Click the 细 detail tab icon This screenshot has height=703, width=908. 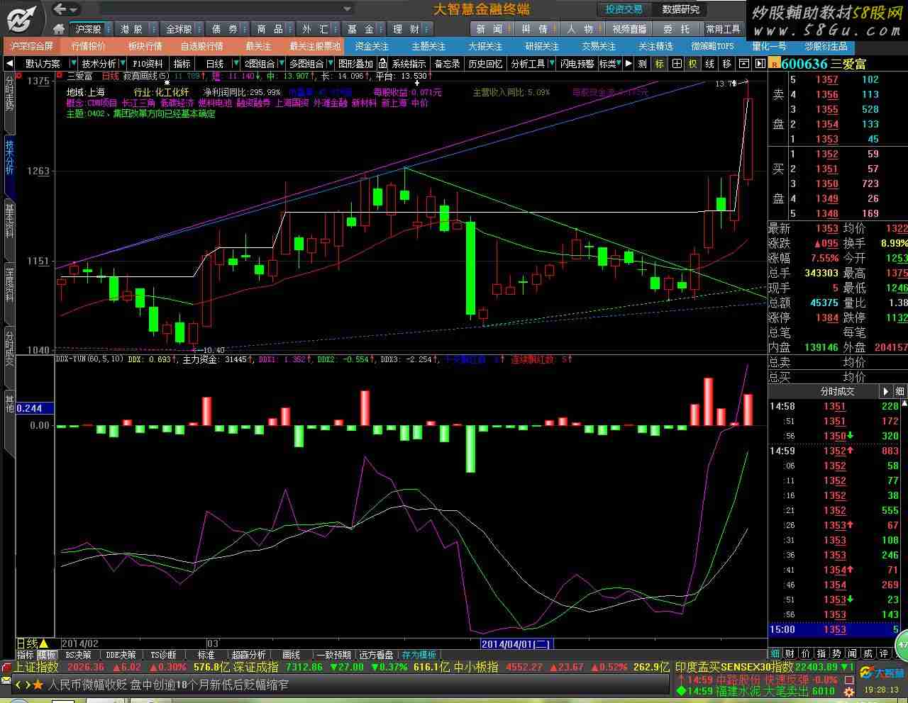tap(775, 653)
